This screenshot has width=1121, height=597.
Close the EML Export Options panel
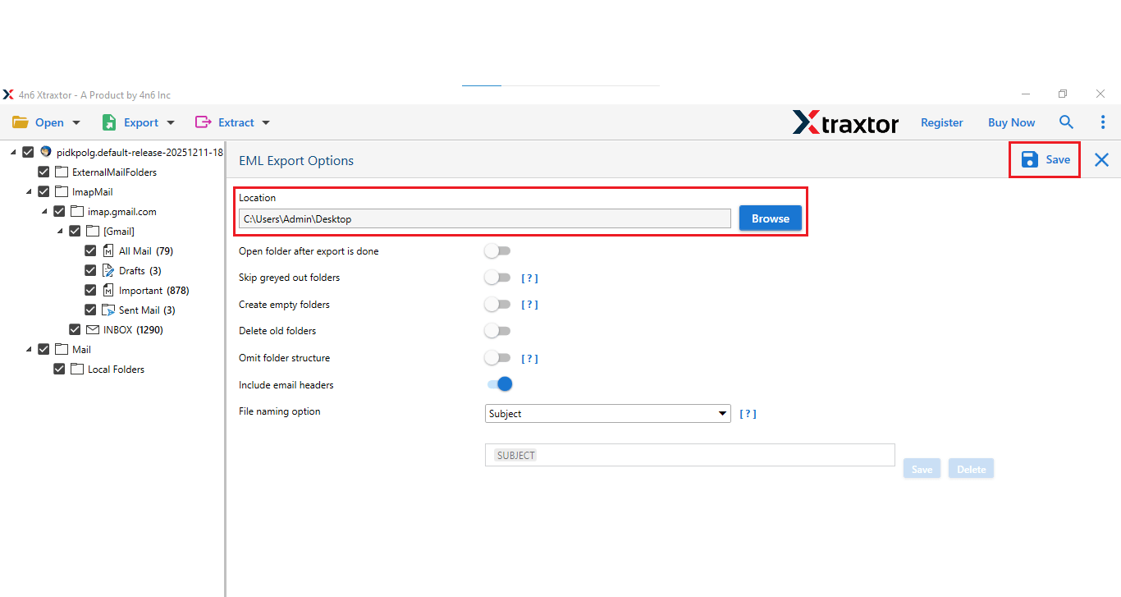pyautogui.click(x=1101, y=160)
